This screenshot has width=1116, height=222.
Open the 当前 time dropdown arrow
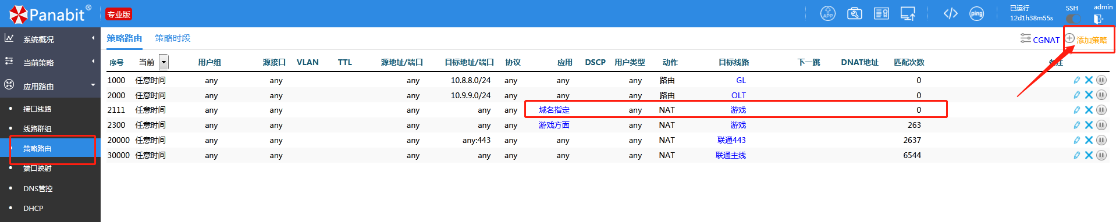tap(164, 62)
